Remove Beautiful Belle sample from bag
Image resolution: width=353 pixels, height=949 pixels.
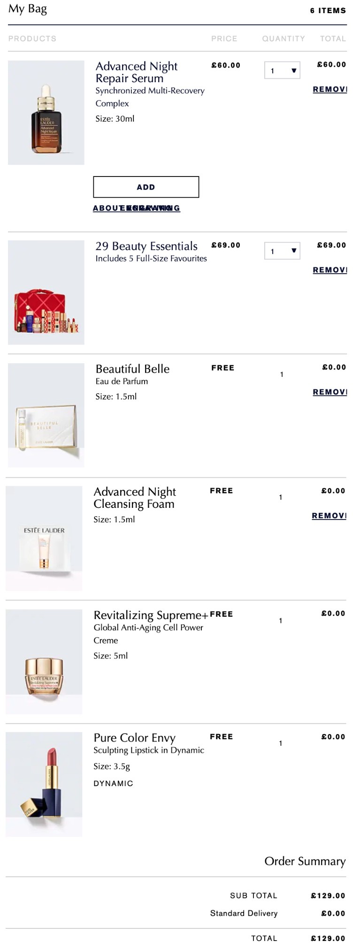click(330, 392)
